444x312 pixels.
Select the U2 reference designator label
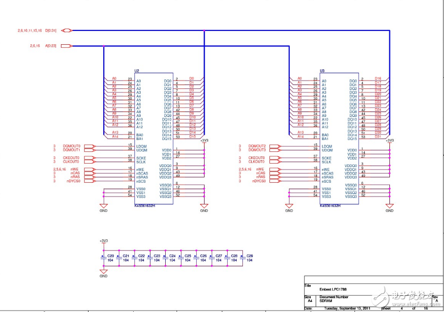tap(137, 71)
